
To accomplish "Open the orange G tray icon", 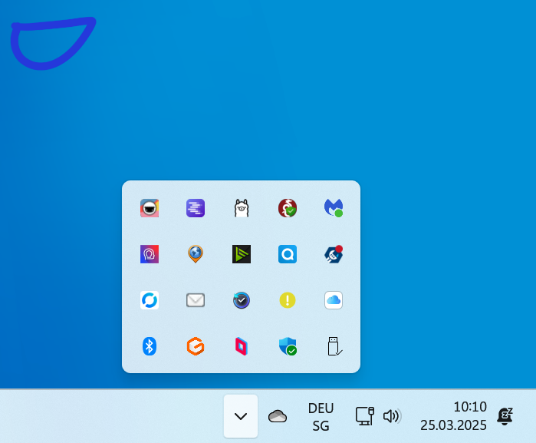I will point(196,346).
